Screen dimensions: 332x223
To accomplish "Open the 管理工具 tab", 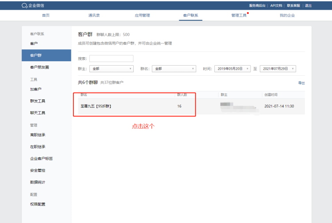I will point(239,16).
